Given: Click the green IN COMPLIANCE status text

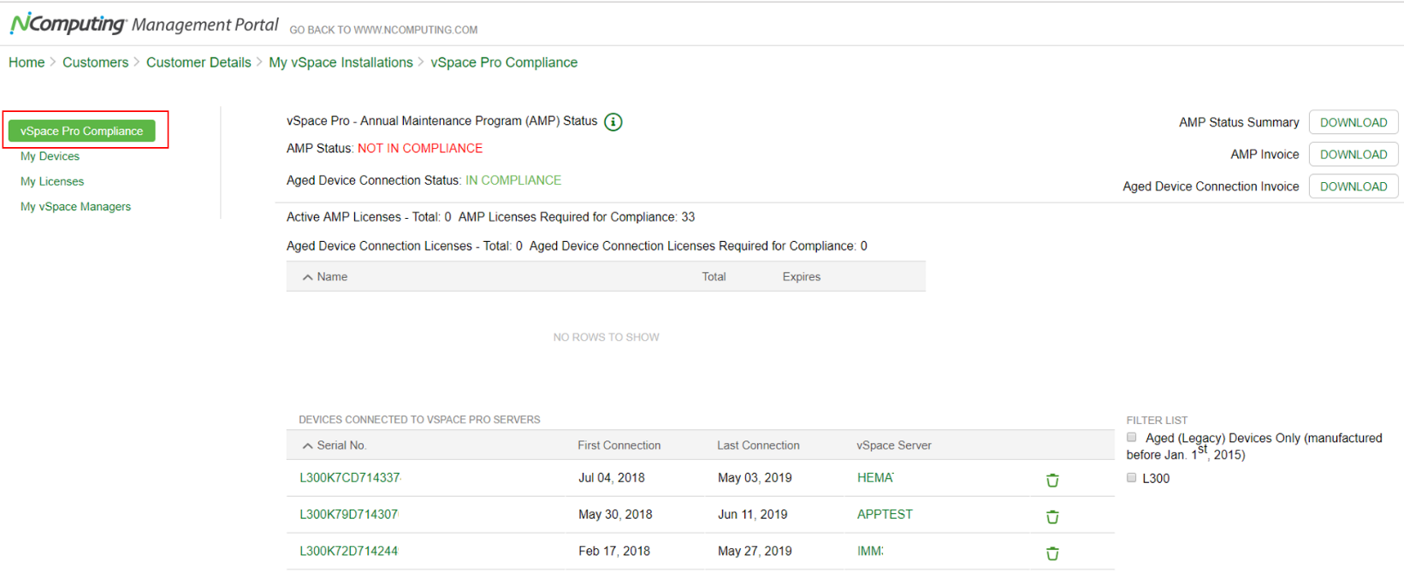Looking at the screenshot, I should point(513,180).
